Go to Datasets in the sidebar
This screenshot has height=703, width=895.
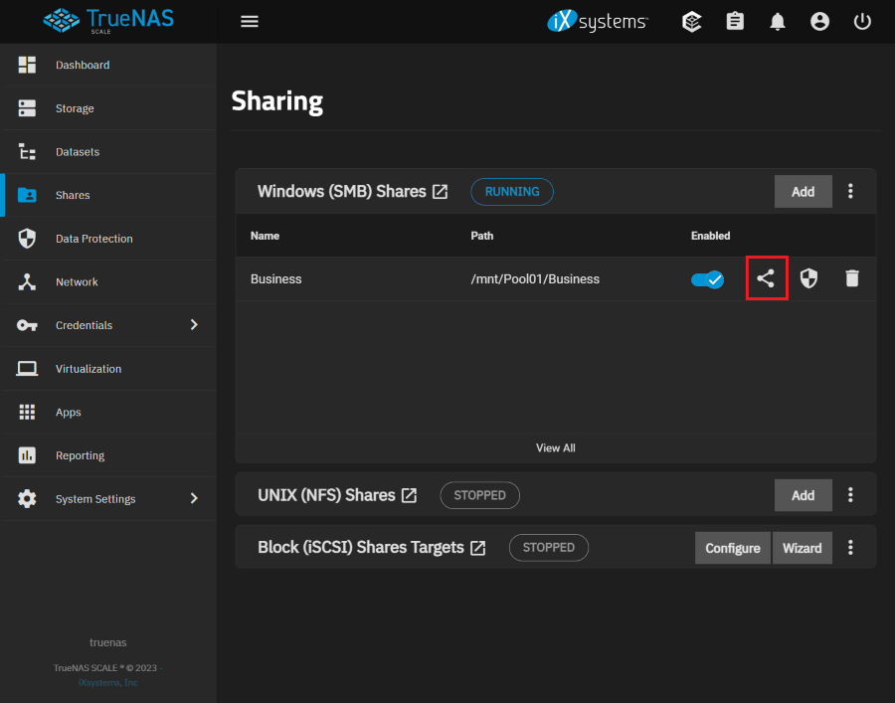78,152
